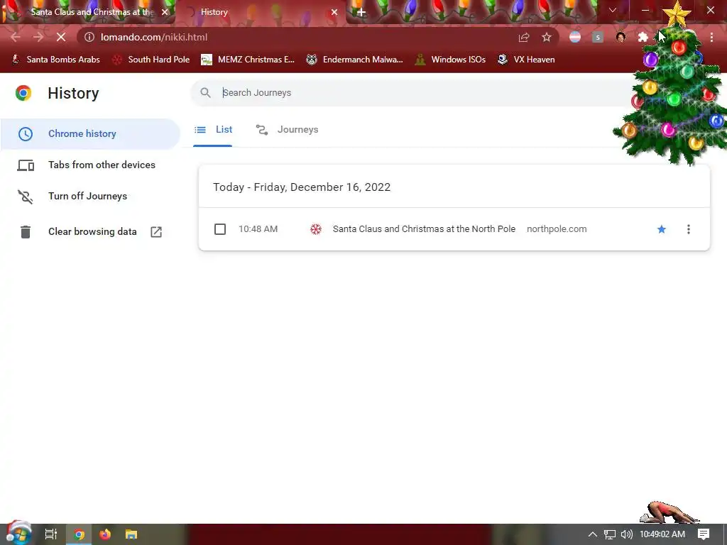The width and height of the screenshot is (727, 545).
Task: Open the Extensions puzzle piece menu
Action: tap(643, 37)
